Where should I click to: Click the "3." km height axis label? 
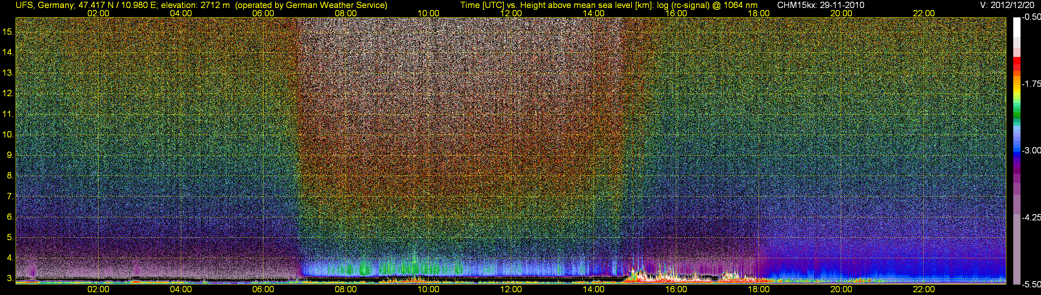pos(10,278)
